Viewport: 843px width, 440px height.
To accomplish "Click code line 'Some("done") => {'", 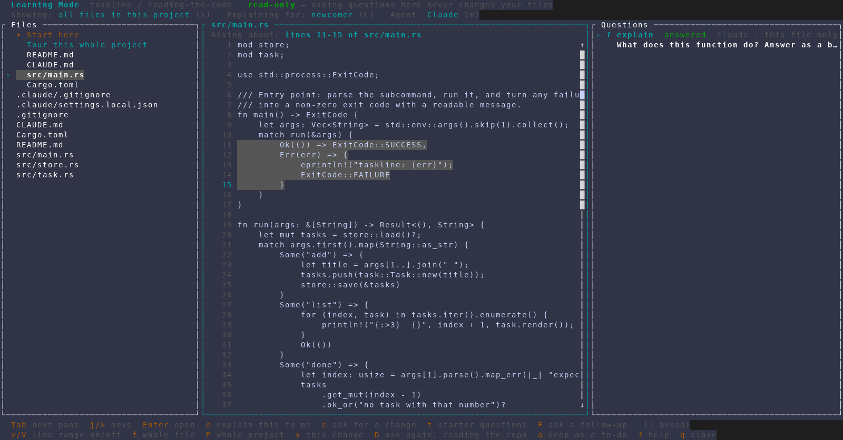I will pyautogui.click(x=324, y=365).
